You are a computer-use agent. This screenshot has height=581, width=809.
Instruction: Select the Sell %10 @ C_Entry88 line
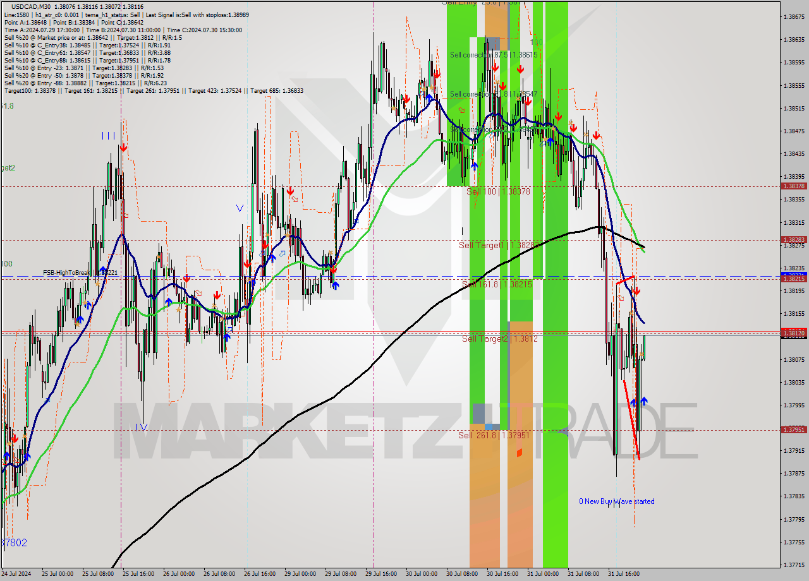(87, 60)
